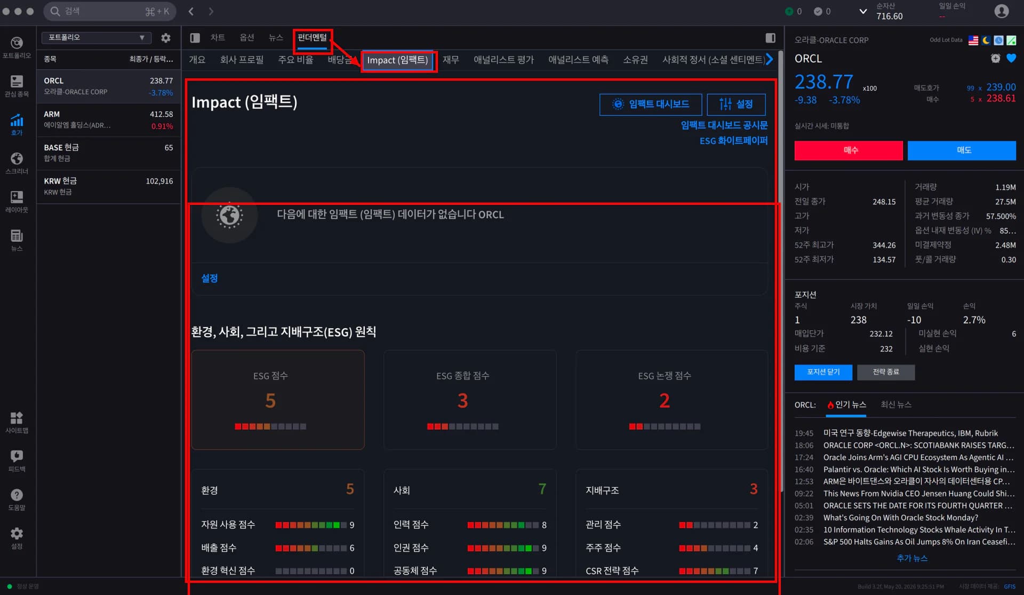Click the 설정 button beside 임팩트 대시보드

[x=736, y=105]
